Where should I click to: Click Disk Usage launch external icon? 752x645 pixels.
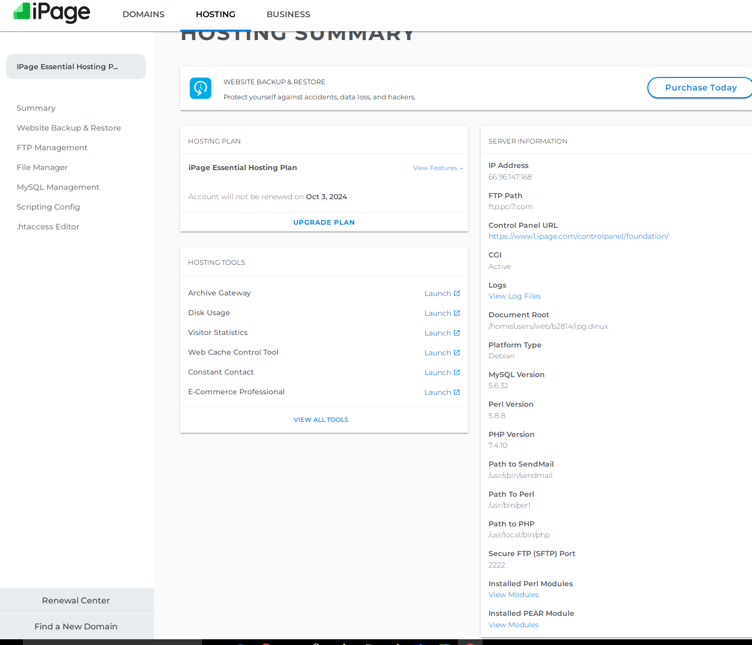[457, 313]
